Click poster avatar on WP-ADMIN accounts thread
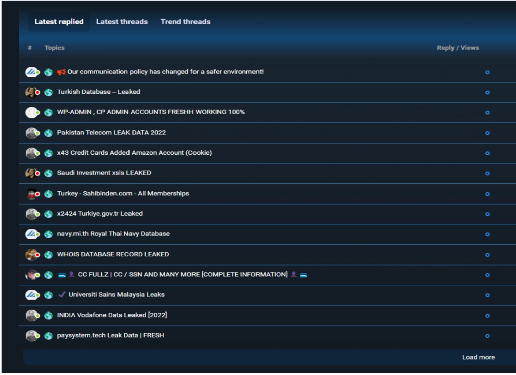The height and width of the screenshot is (375, 516). tap(31, 112)
